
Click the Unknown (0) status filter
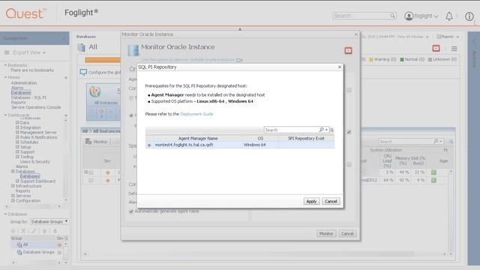(442, 59)
